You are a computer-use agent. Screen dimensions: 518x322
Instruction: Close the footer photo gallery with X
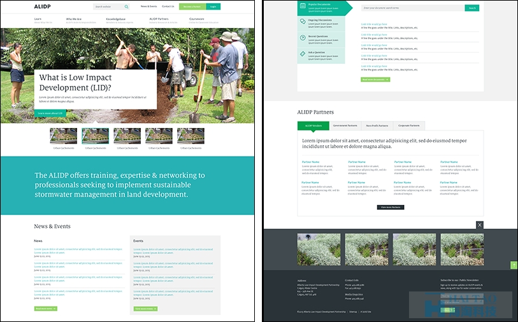[x=480, y=225]
